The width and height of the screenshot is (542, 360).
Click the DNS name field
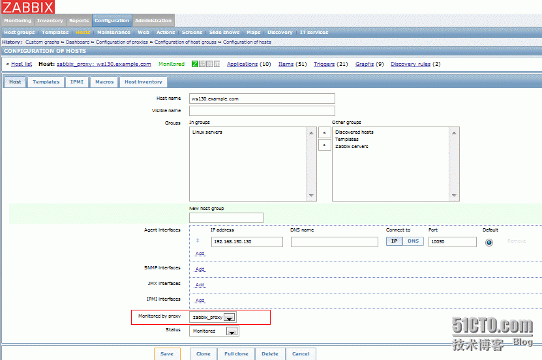point(334,242)
